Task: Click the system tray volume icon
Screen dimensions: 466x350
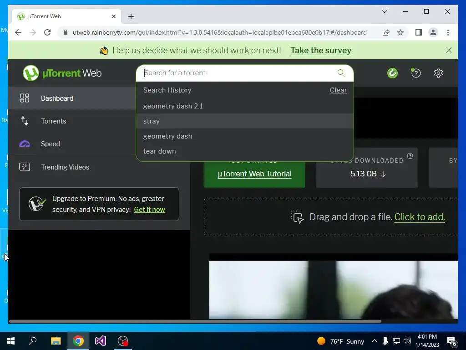Action: tap(407, 341)
